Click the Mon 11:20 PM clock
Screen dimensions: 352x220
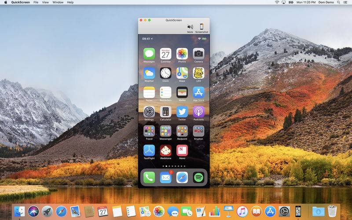(306, 2)
